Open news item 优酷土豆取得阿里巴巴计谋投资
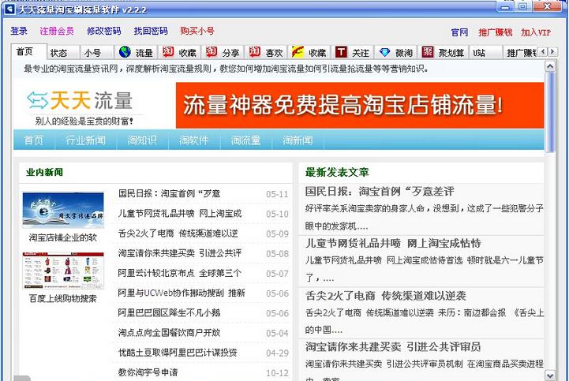 178,353
